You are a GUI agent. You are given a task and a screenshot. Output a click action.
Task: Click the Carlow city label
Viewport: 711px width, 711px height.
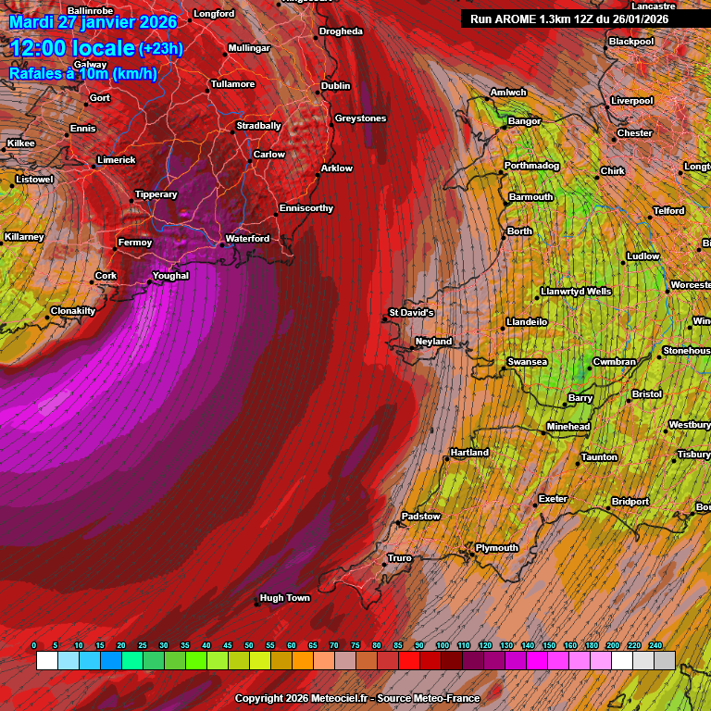(x=269, y=155)
